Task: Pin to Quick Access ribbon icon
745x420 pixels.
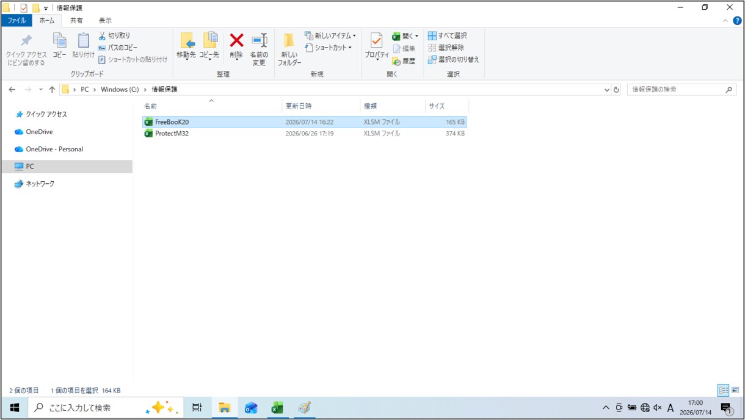Action: [x=26, y=50]
